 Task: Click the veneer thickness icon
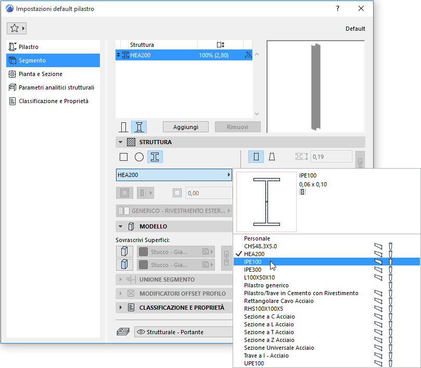tap(177, 193)
